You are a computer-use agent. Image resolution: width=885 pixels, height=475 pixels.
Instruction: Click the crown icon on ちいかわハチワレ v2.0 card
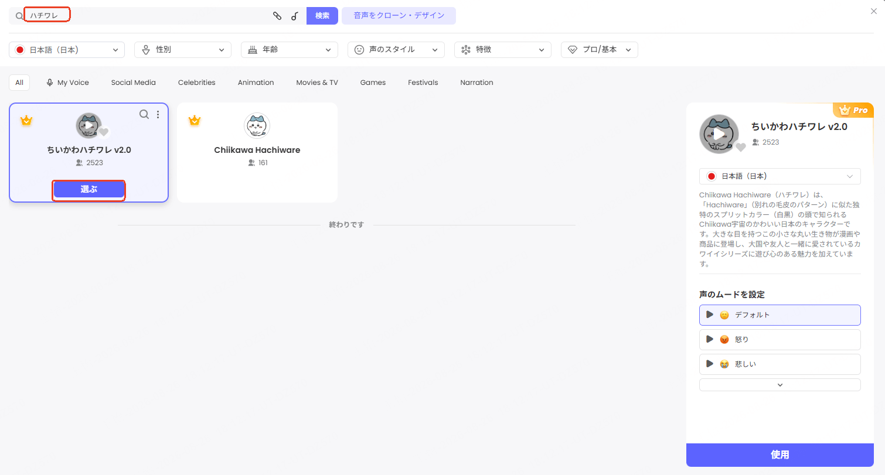(26, 121)
